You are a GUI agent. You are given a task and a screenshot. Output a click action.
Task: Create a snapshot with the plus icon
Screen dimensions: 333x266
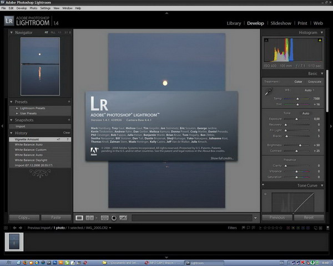[x=69, y=120]
